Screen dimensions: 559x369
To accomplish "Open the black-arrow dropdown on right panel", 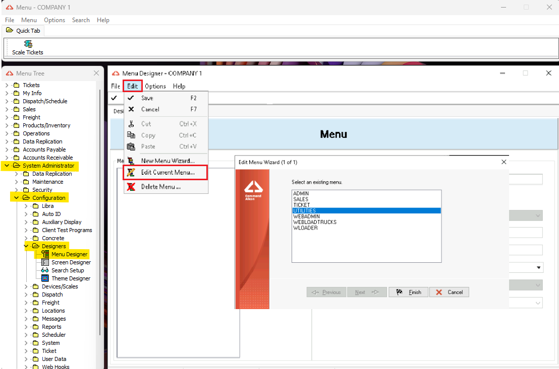I will click(x=538, y=268).
